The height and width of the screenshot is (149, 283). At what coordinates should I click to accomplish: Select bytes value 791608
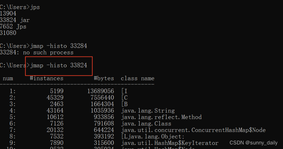click(104, 123)
